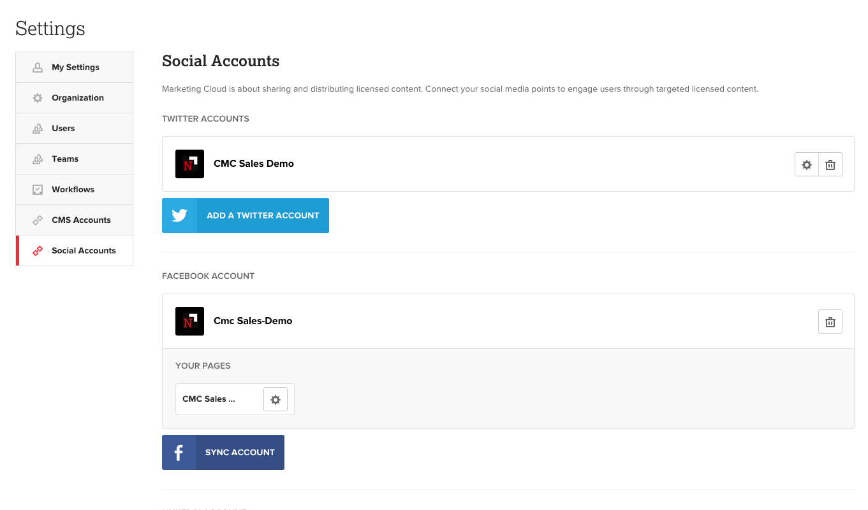The height and width of the screenshot is (510, 868).
Task: Click the Your Pages heading
Action: pyautogui.click(x=203, y=366)
